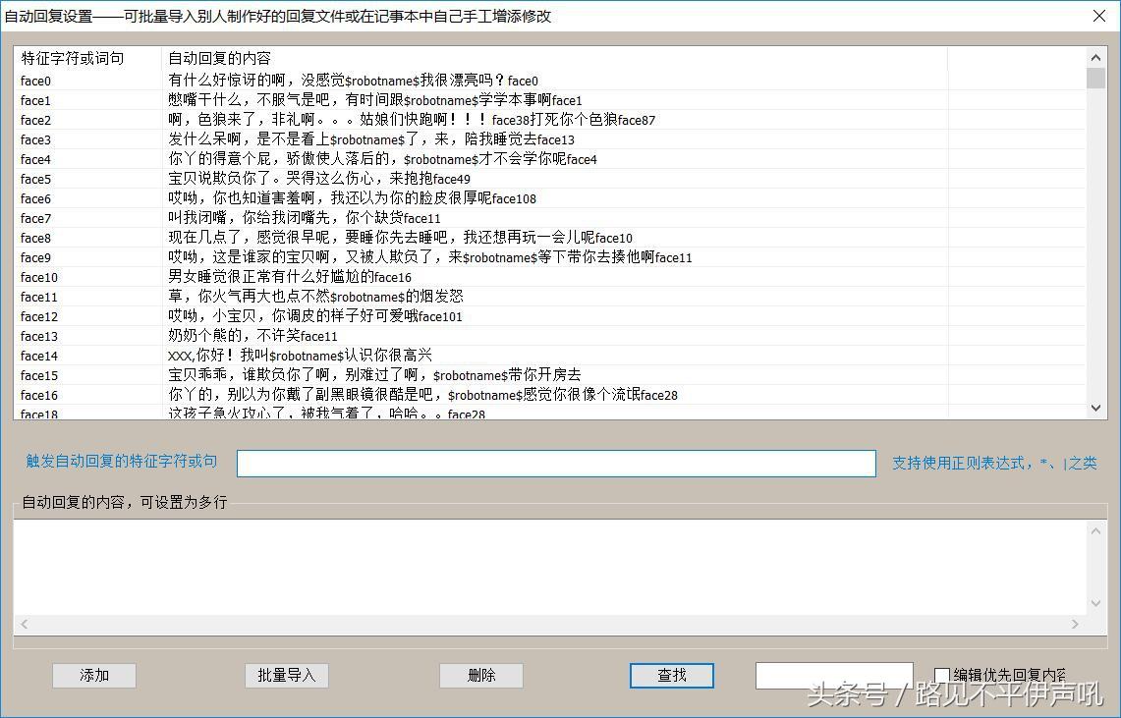Toggle the 编辑优先回复内容 checkbox

[942, 675]
